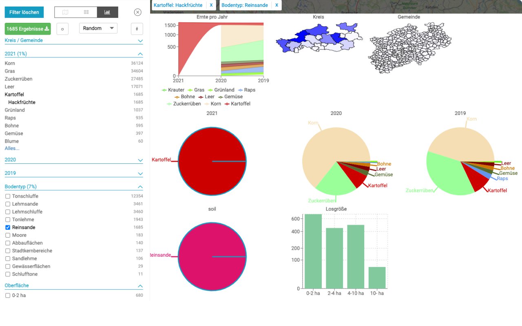522x326 pixels.
Task: Tick the Lehmschluffe checkbox
Action: click(8, 212)
